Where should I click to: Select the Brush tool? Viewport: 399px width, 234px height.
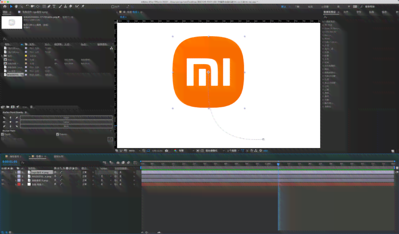click(60, 6)
